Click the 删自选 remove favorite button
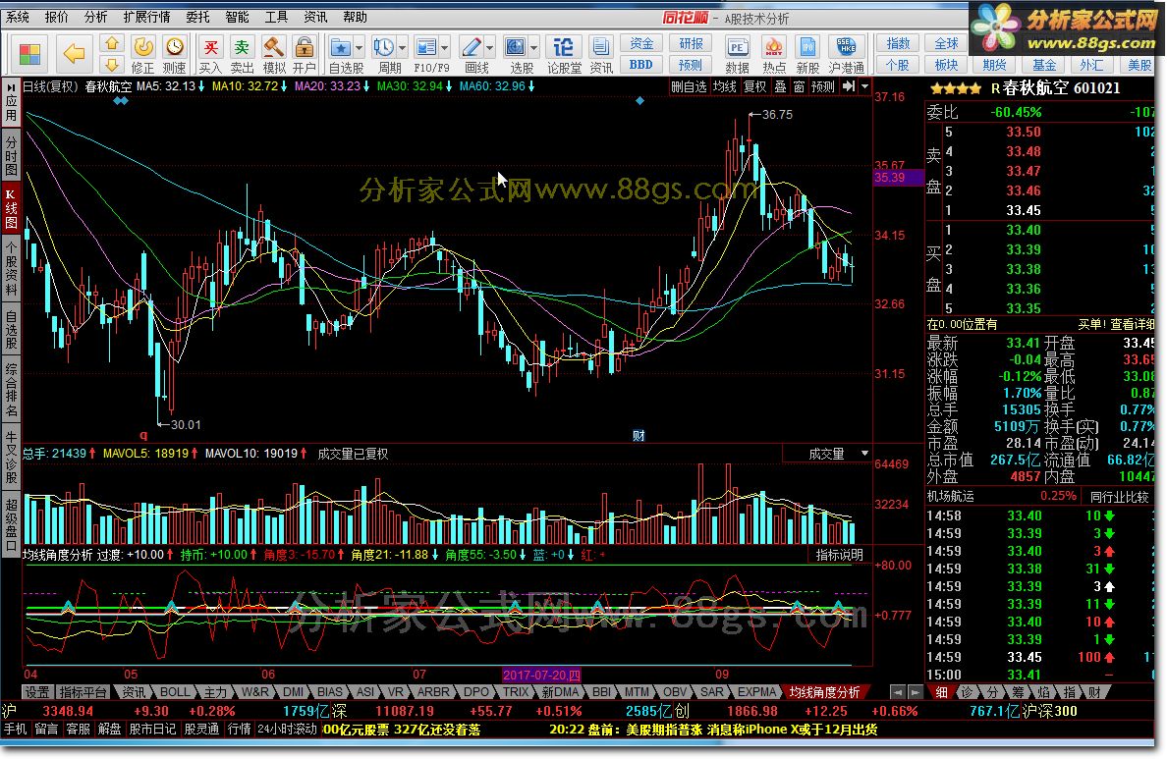 689,86
